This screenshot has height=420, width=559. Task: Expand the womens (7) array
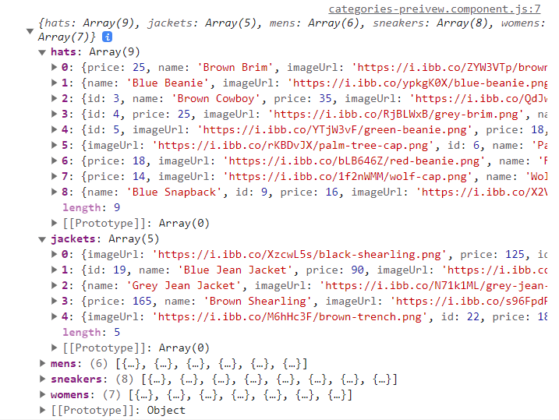point(42,394)
